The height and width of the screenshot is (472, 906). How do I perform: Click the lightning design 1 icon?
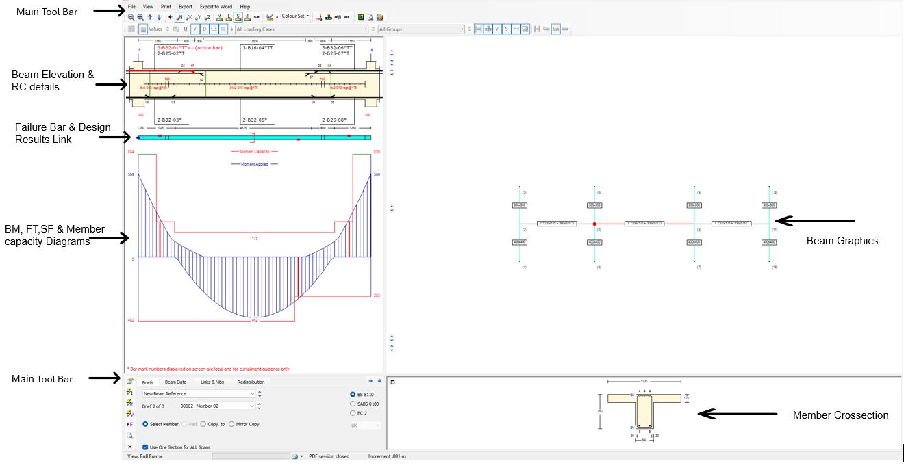click(x=130, y=392)
